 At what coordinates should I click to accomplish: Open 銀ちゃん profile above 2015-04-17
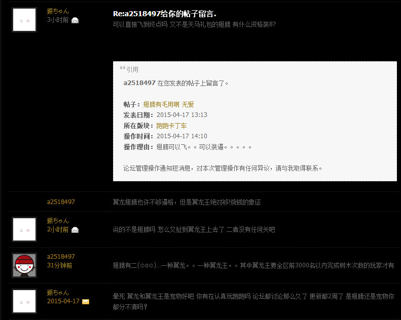(x=58, y=293)
